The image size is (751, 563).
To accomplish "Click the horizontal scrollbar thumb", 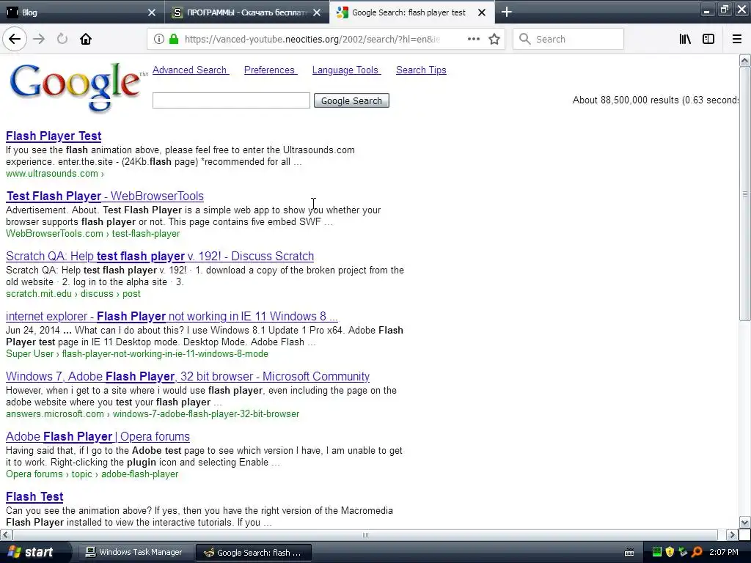I will [x=365, y=534].
